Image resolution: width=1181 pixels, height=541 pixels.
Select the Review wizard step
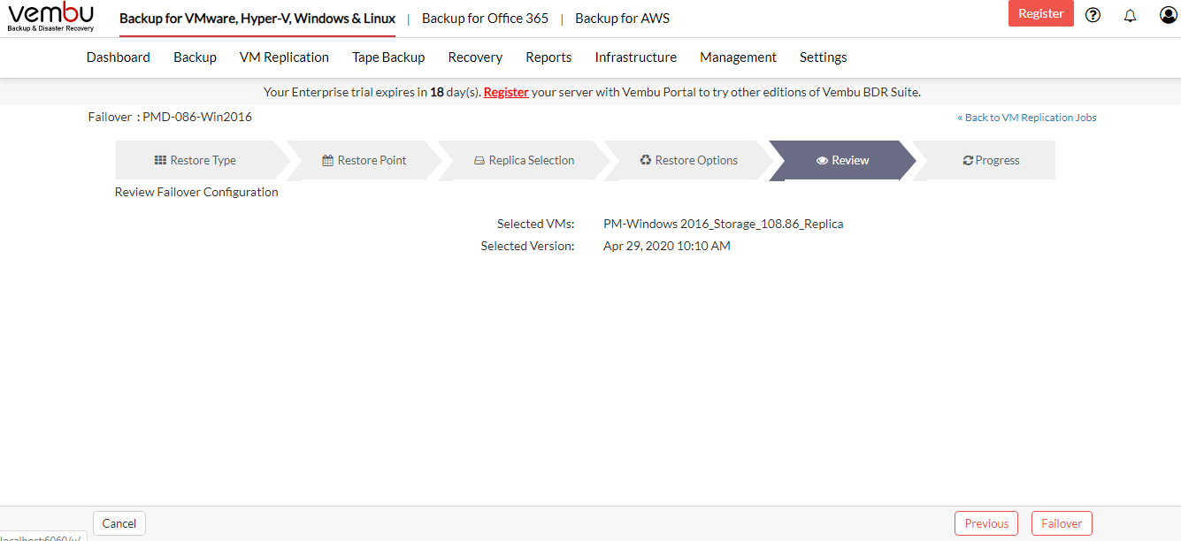point(843,160)
